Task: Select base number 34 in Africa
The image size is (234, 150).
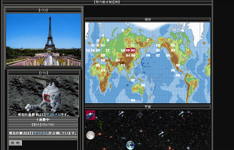Action: coord(103,70)
